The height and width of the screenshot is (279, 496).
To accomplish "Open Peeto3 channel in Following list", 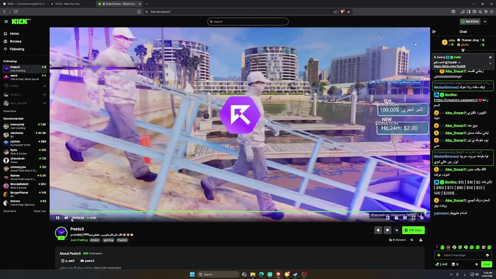I will [25, 69].
